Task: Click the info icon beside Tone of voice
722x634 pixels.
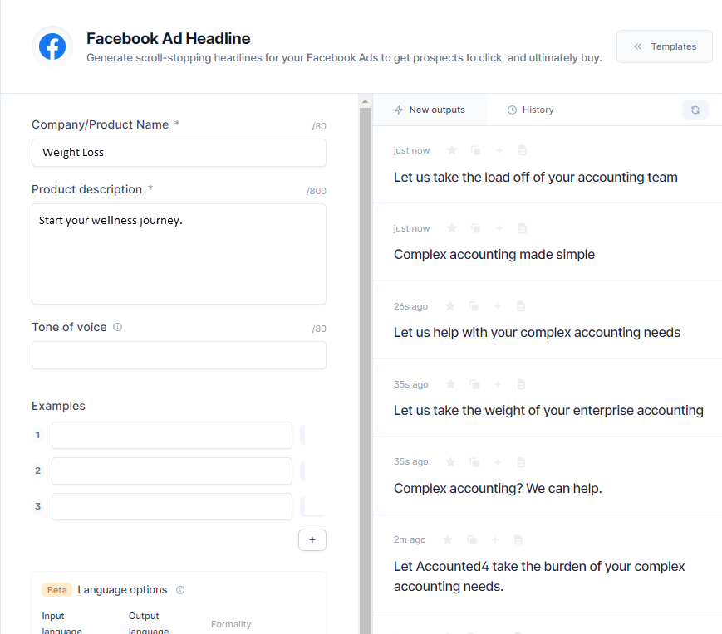Action: pyautogui.click(x=117, y=327)
